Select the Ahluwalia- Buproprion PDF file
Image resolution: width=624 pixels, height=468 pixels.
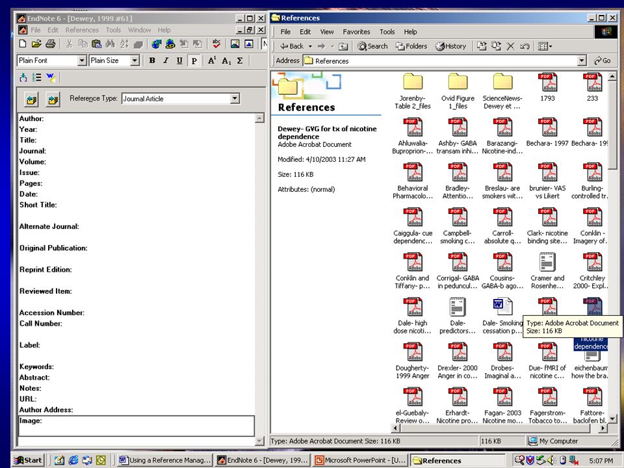412,136
